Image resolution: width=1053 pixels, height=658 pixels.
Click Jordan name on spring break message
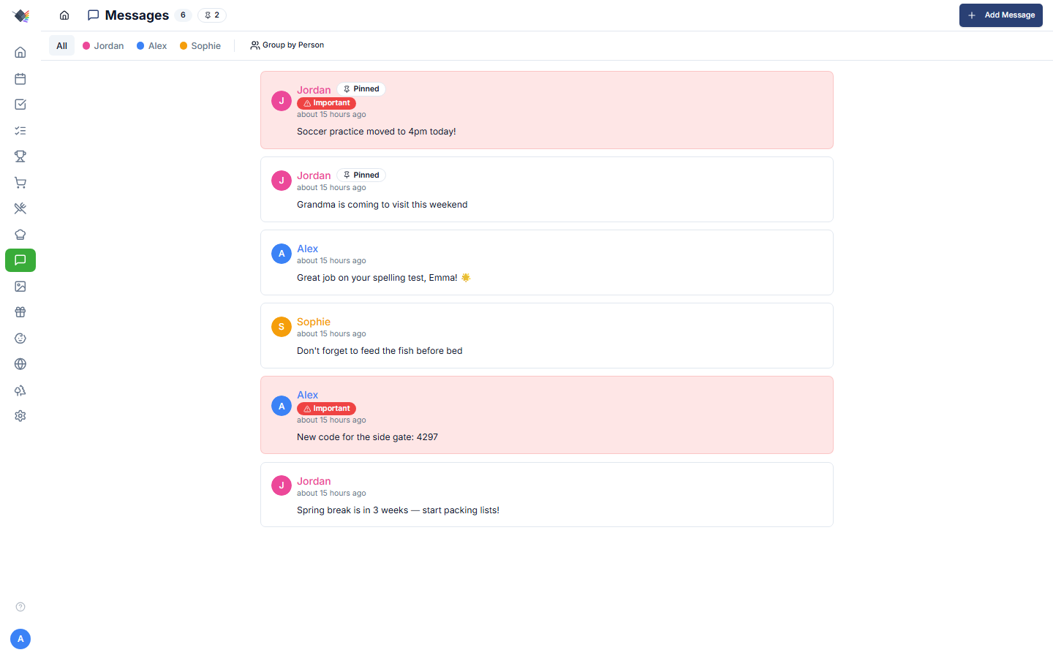click(x=314, y=481)
